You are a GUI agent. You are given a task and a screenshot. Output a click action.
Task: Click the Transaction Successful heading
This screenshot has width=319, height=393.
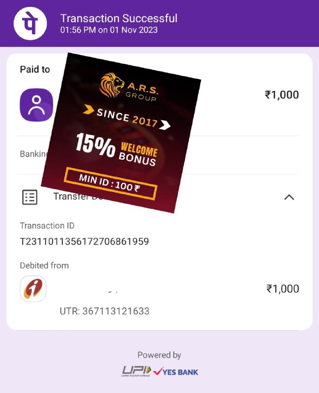click(119, 18)
